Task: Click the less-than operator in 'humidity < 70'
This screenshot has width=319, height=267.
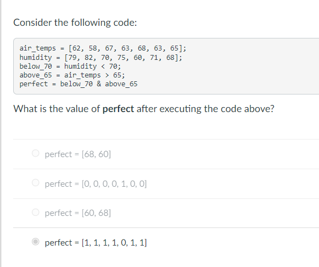Action: (x=103, y=66)
